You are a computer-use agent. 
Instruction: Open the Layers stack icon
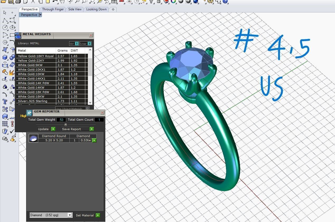[x=166, y=2]
